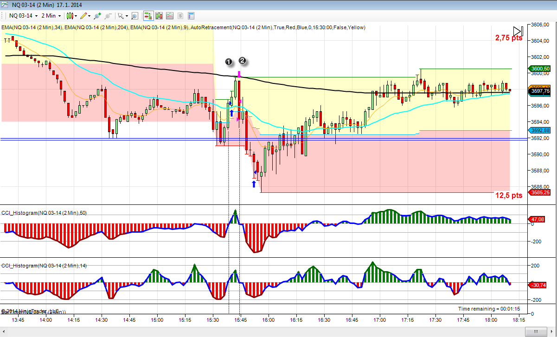Click the CCI_Histogram 14 panel label
Screen dimensions: 557x337
click(44, 266)
